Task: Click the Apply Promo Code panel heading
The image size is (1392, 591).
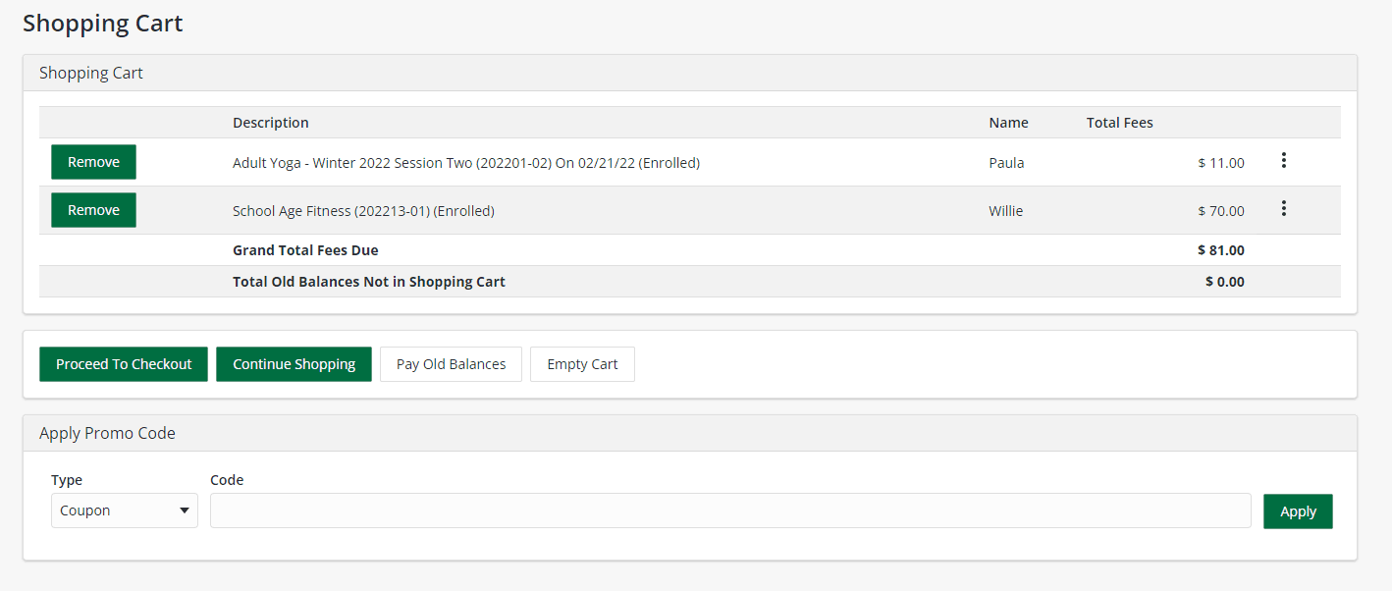Action: (107, 433)
